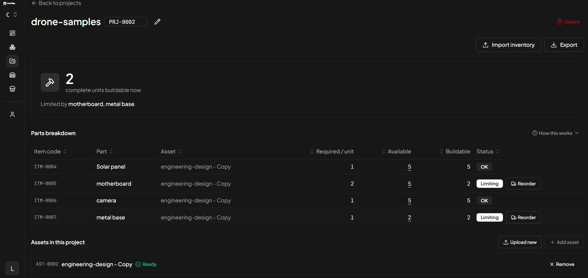Delete the drone-samples project
Viewport: 588px width, 278px height.
pos(568,22)
